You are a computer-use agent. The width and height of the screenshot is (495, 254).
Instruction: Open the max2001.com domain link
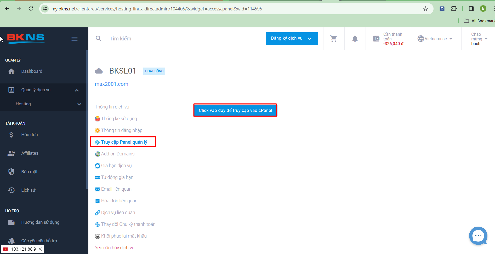point(111,84)
